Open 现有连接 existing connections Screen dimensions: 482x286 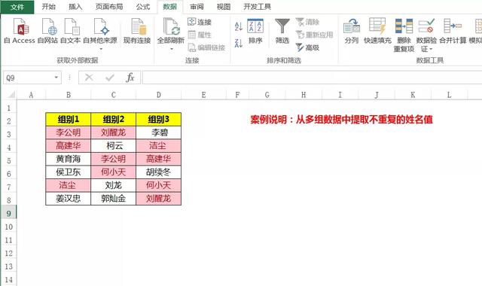[x=137, y=31]
